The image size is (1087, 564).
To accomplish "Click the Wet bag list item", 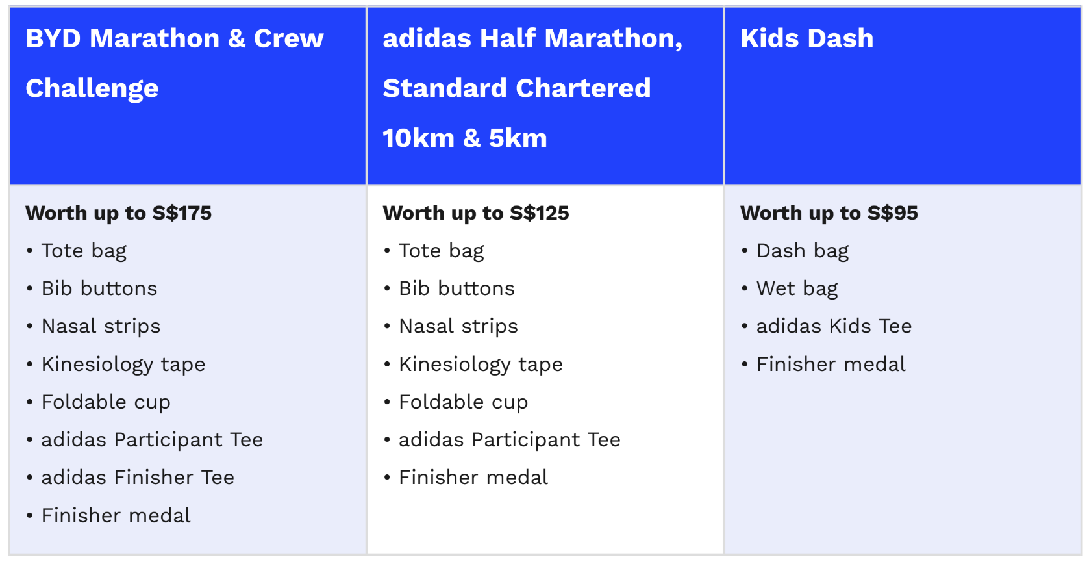I will click(797, 288).
